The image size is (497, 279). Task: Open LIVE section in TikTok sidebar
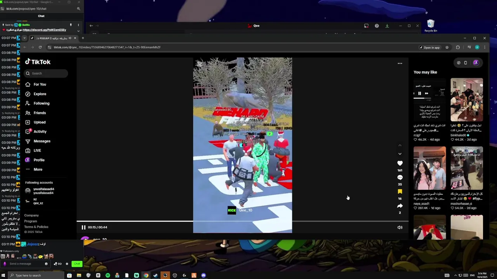point(33,150)
